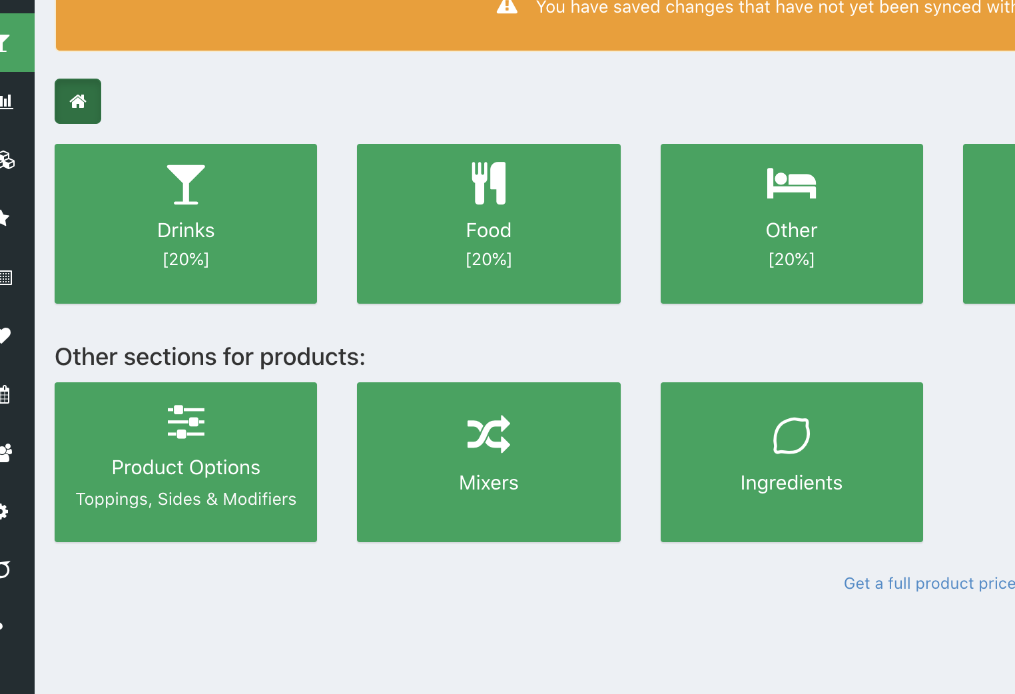The height and width of the screenshot is (694, 1015).
Task: Open the bar chart reports sidebar icon
Action: pos(7,101)
